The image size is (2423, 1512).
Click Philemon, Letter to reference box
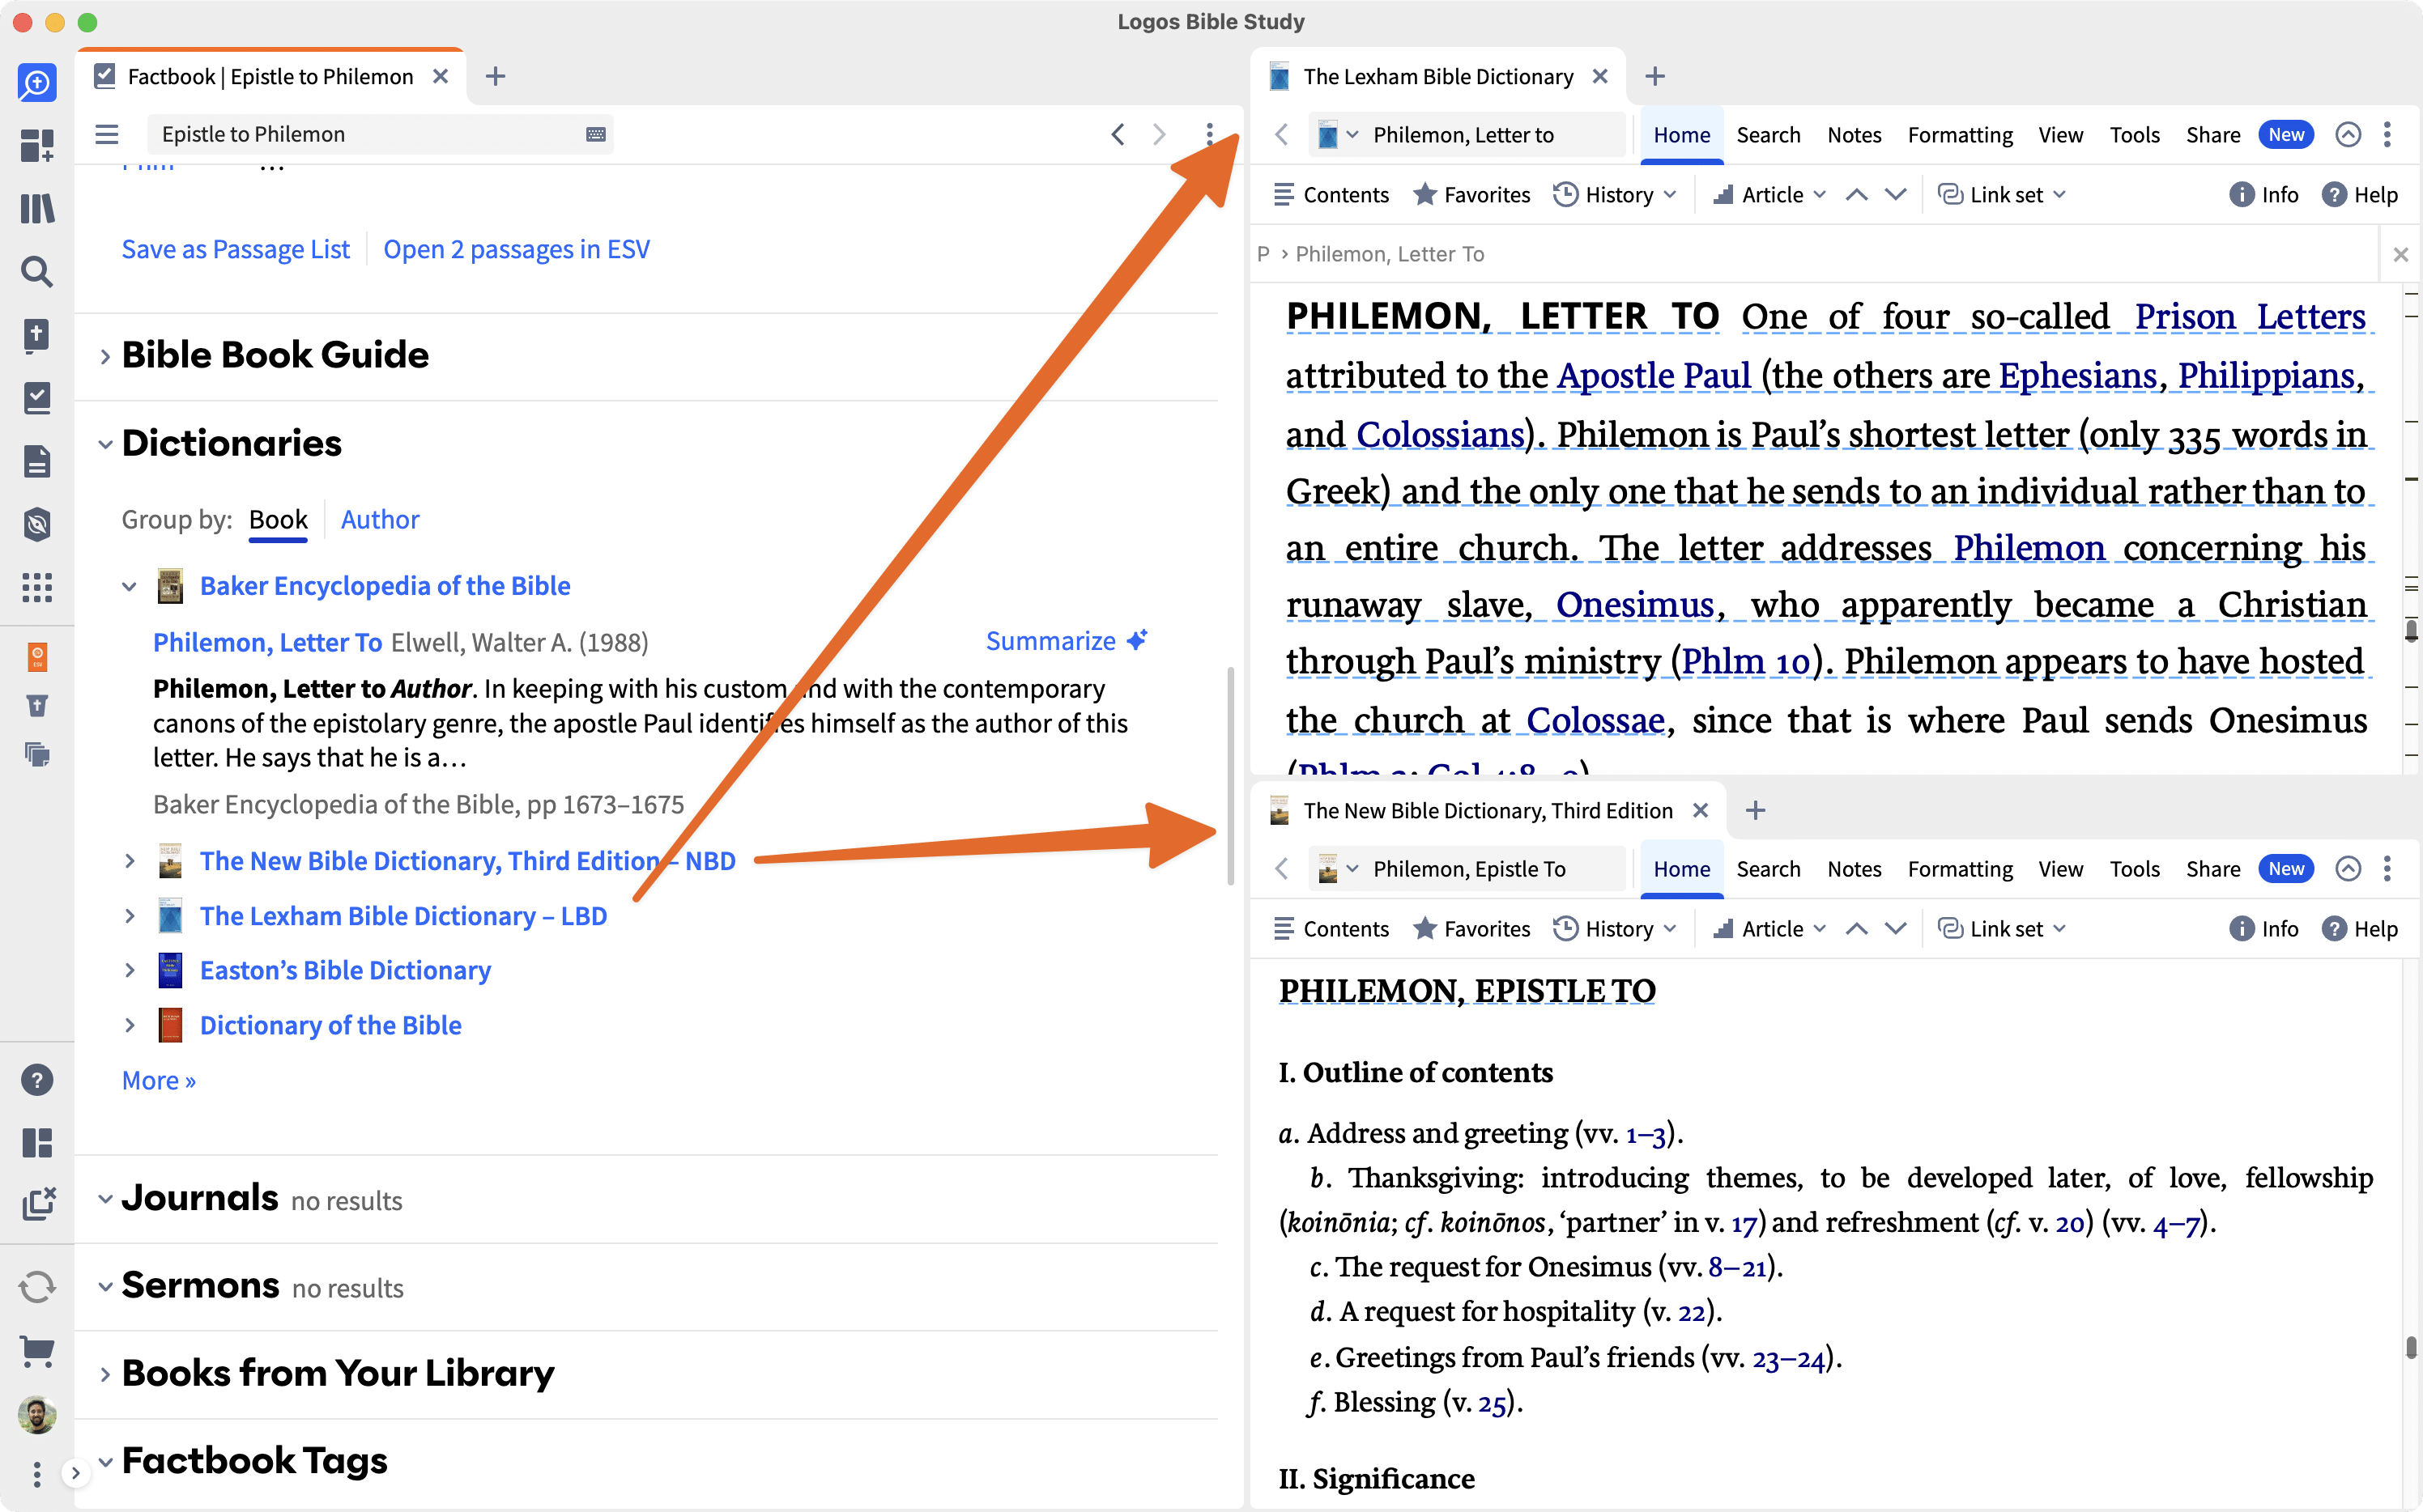(x=1467, y=135)
